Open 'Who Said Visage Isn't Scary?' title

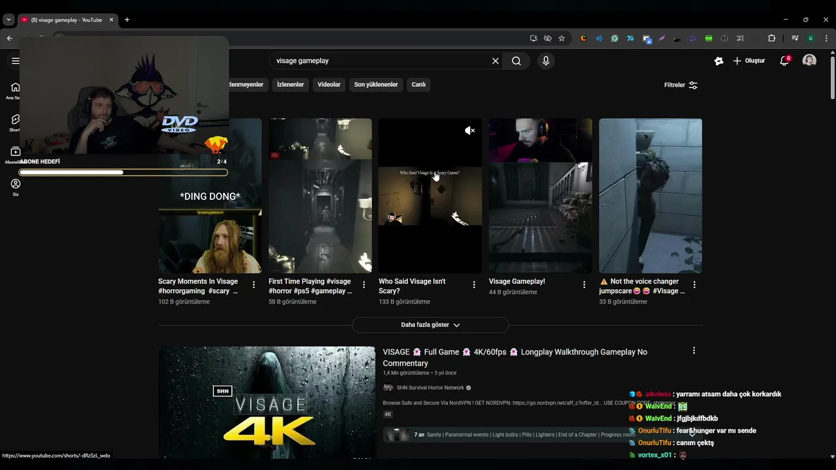pos(412,286)
